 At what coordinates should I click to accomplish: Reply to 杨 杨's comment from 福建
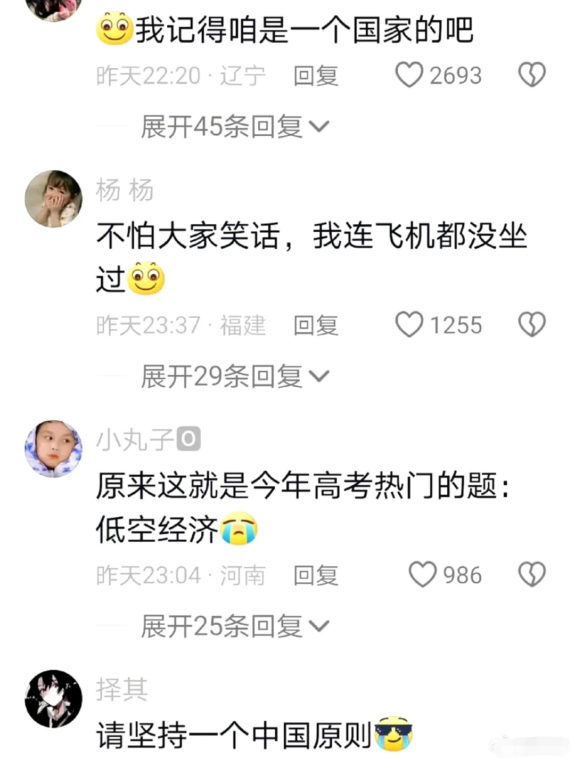tap(316, 325)
